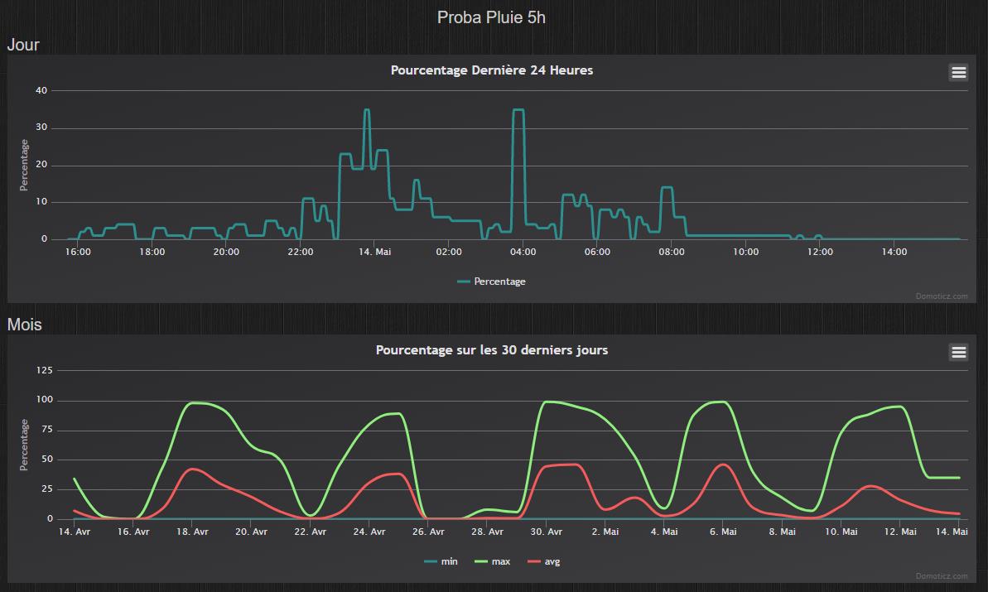Viewport: 988px width, 592px height.
Task: Click the Domoticz.com credit in the day chart
Action: click(942, 296)
